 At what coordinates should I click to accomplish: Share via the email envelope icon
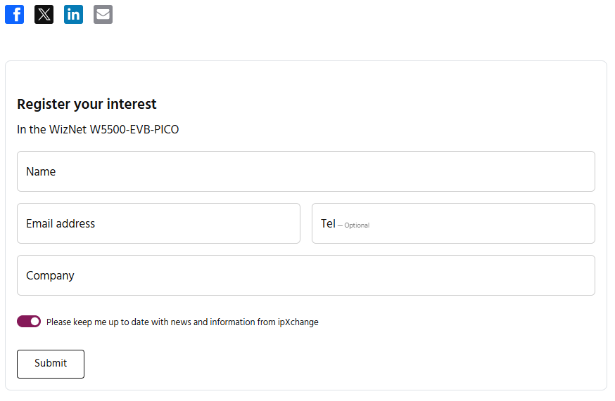(103, 14)
